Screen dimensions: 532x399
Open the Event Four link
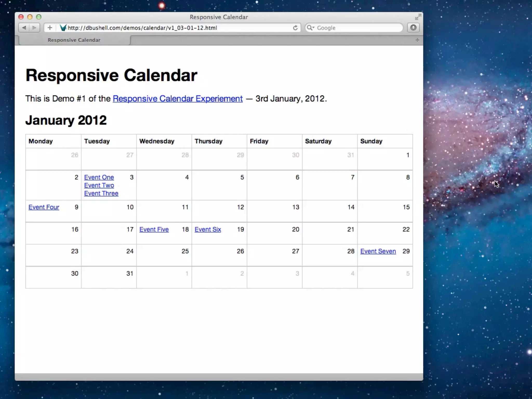click(44, 207)
